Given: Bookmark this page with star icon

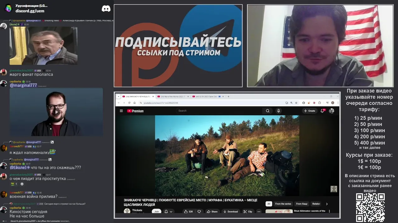Looking at the screenshot, I should coord(296,103).
